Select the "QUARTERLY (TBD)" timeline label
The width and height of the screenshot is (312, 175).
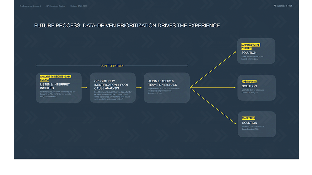coord(112,66)
